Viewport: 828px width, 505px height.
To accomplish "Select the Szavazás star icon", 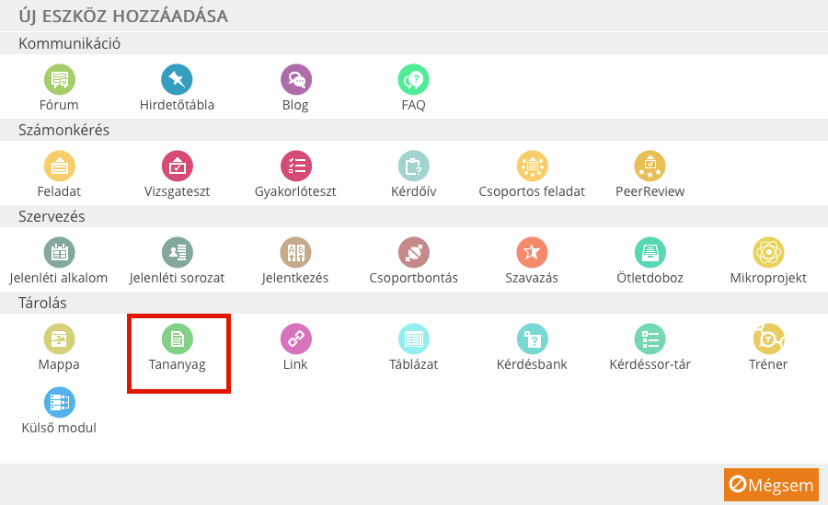I will point(532,252).
